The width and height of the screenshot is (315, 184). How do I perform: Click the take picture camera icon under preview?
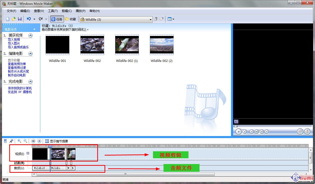pos(308,132)
